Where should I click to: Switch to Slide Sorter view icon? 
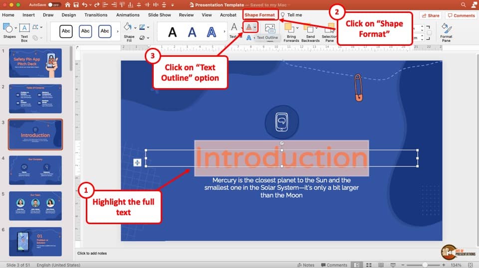(x=369, y=265)
